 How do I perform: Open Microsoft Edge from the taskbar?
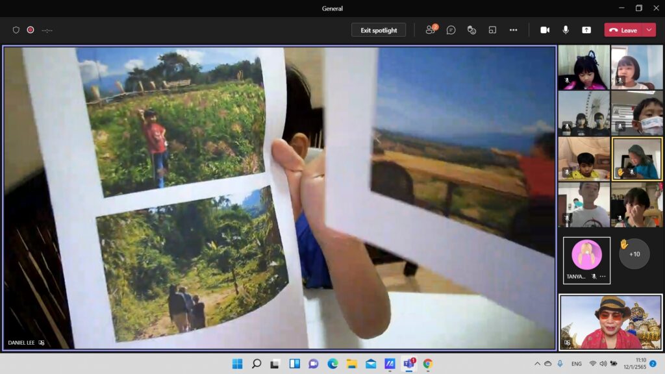point(332,364)
